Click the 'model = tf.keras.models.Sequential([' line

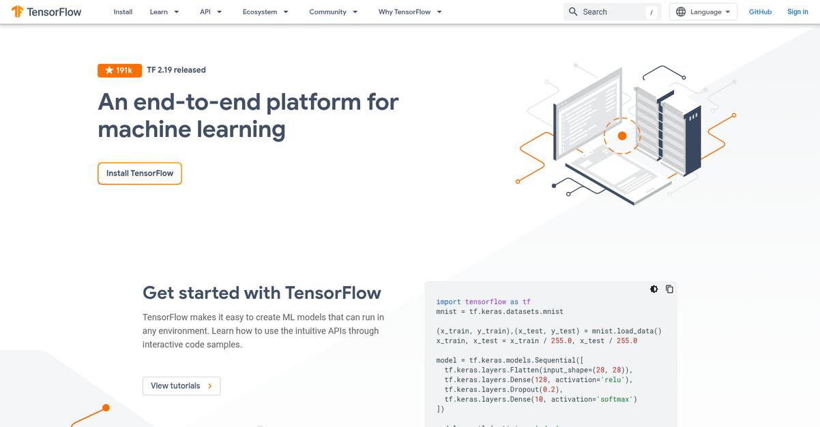pos(510,360)
